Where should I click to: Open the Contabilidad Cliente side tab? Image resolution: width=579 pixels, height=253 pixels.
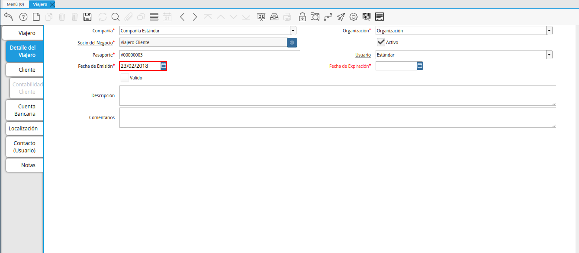[x=27, y=88]
